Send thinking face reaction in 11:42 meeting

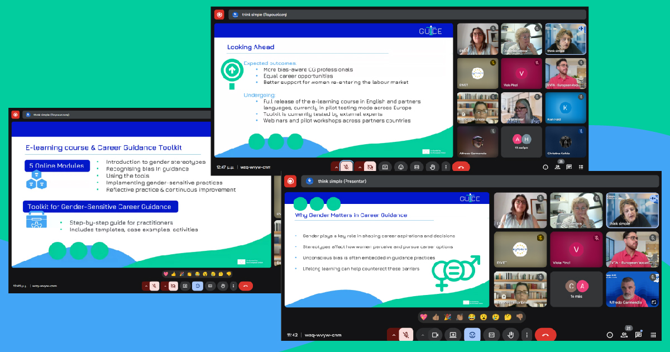508,317
